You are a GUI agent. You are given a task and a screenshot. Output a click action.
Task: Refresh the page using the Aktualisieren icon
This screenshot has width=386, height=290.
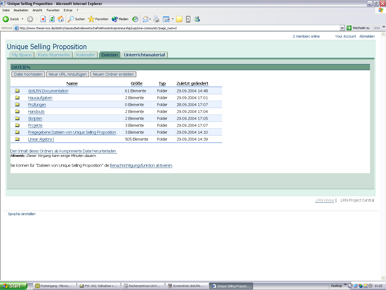pyautogui.click(x=52, y=19)
